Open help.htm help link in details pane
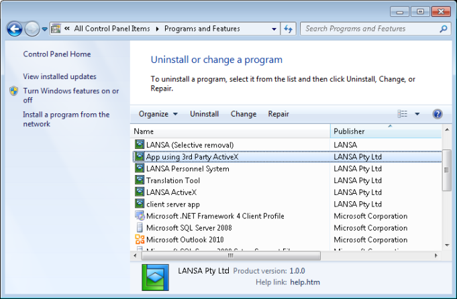Viewport: 457px width, 299px height. pos(305,282)
